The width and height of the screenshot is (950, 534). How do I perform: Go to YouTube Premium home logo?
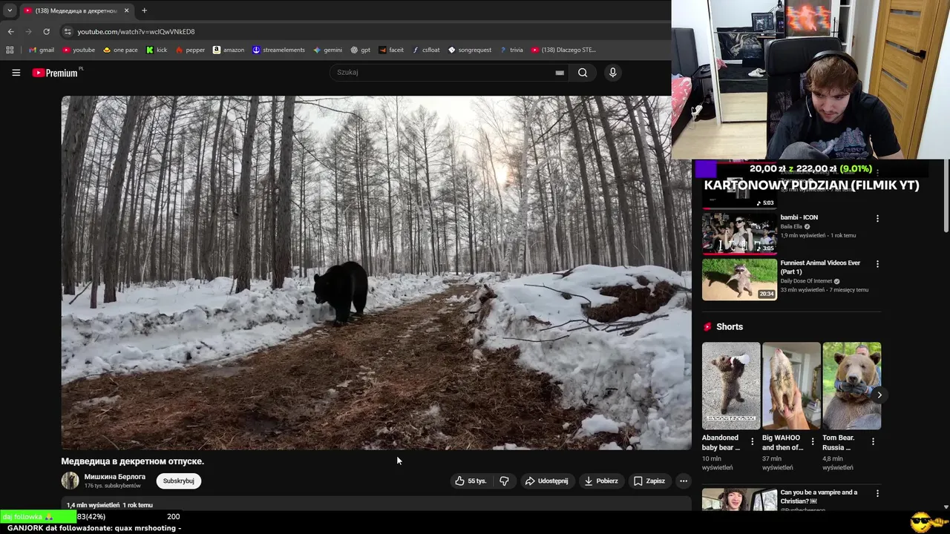[56, 73]
